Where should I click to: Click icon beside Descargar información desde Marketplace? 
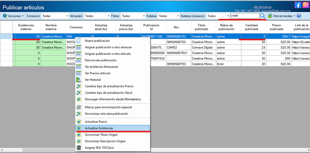[x=79, y=99]
